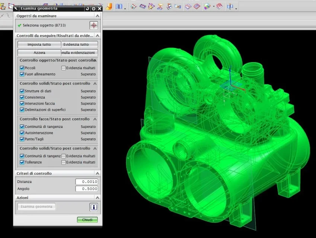Screen dimensions: 316x238
Task: Click the curve icon in second toolbar row
Action: [x=8, y=16]
